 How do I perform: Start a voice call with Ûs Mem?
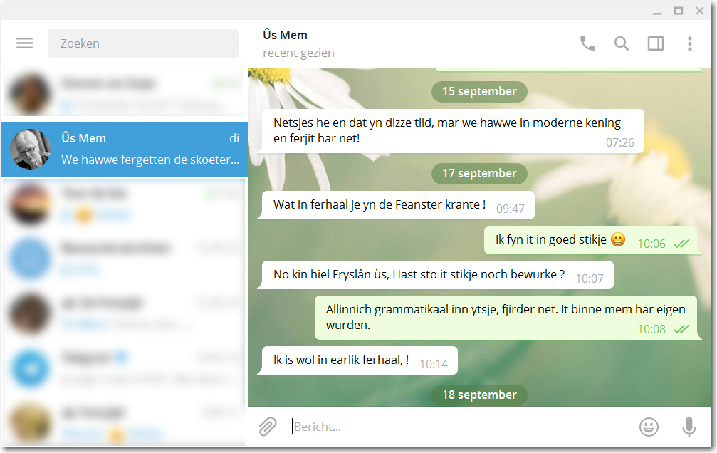(x=587, y=43)
